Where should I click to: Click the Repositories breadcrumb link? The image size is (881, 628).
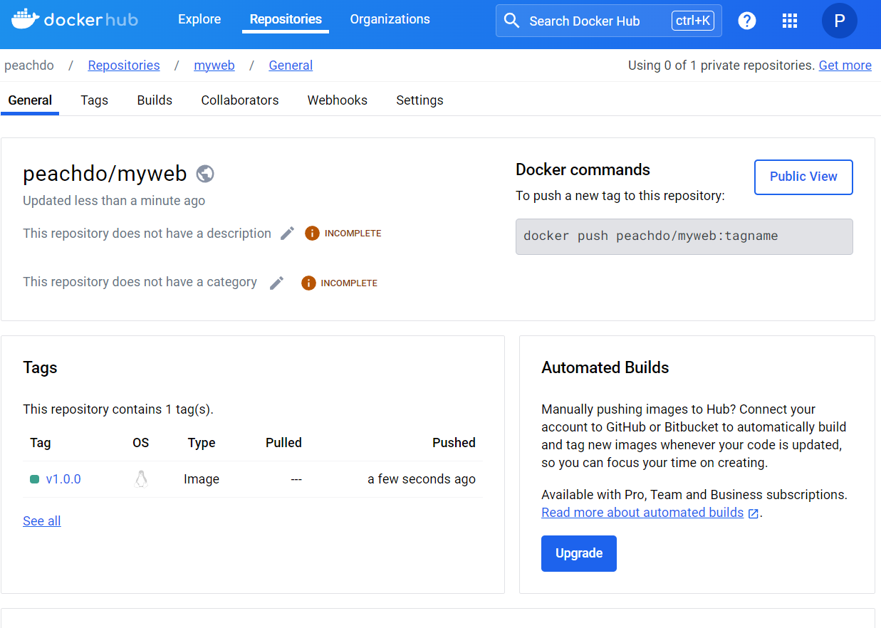click(124, 66)
